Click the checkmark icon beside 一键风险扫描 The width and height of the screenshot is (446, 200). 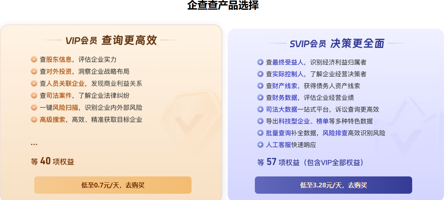[34, 107]
